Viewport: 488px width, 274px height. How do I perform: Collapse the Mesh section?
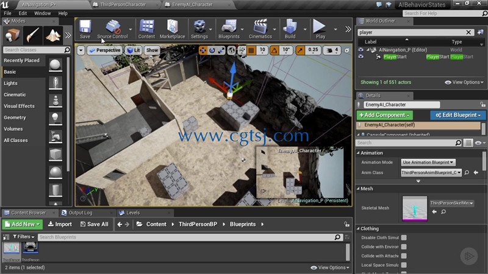tap(358, 189)
